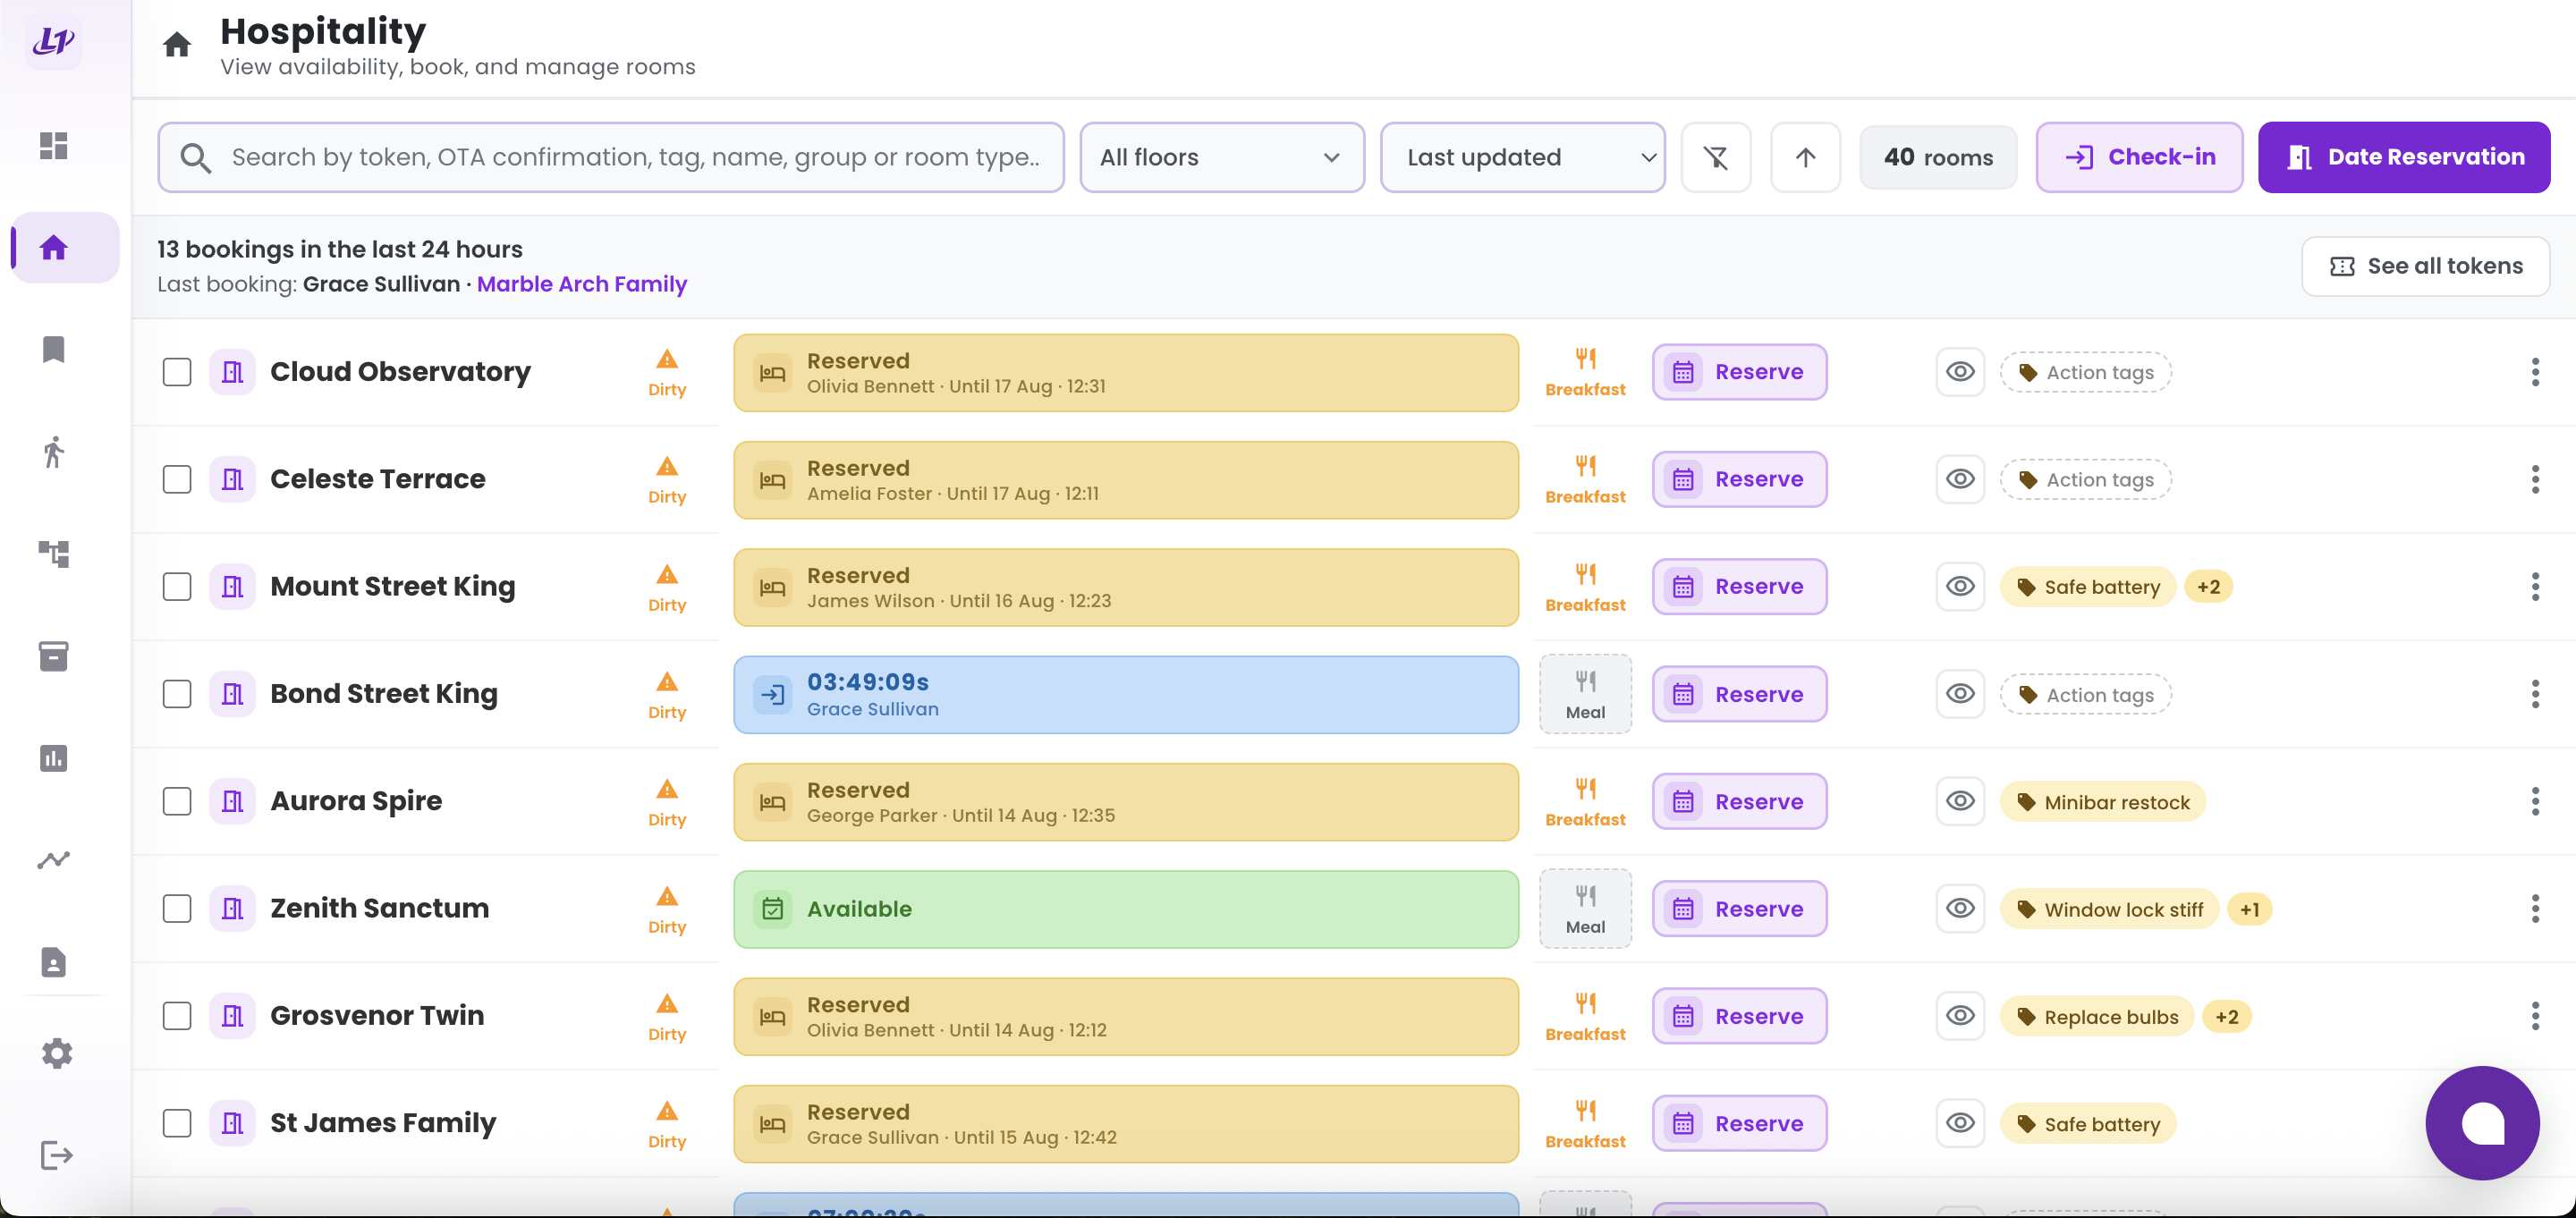Screen dimensions: 2576x1218
Task: Open the 03:49:09s Grace Sullivan booking bar
Action: tap(1126, 694)
